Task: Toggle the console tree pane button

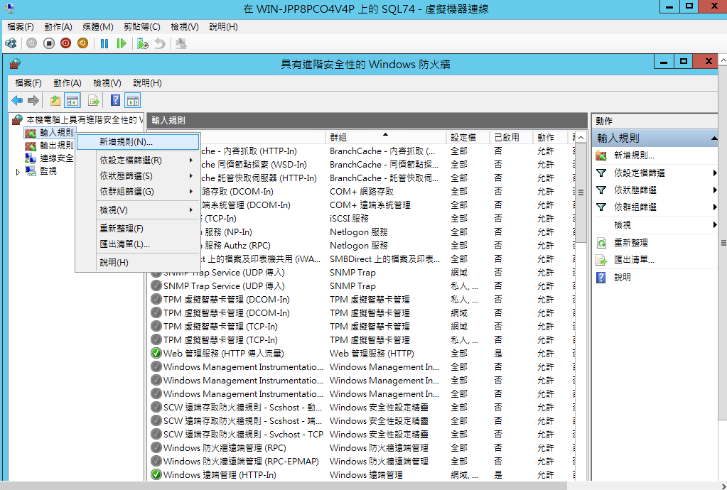Action: 72,101
